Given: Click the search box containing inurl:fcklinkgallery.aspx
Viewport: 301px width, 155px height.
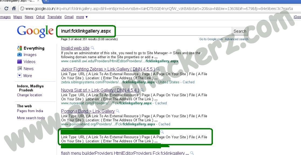Looking at the screenshot, I should (145, 31).
